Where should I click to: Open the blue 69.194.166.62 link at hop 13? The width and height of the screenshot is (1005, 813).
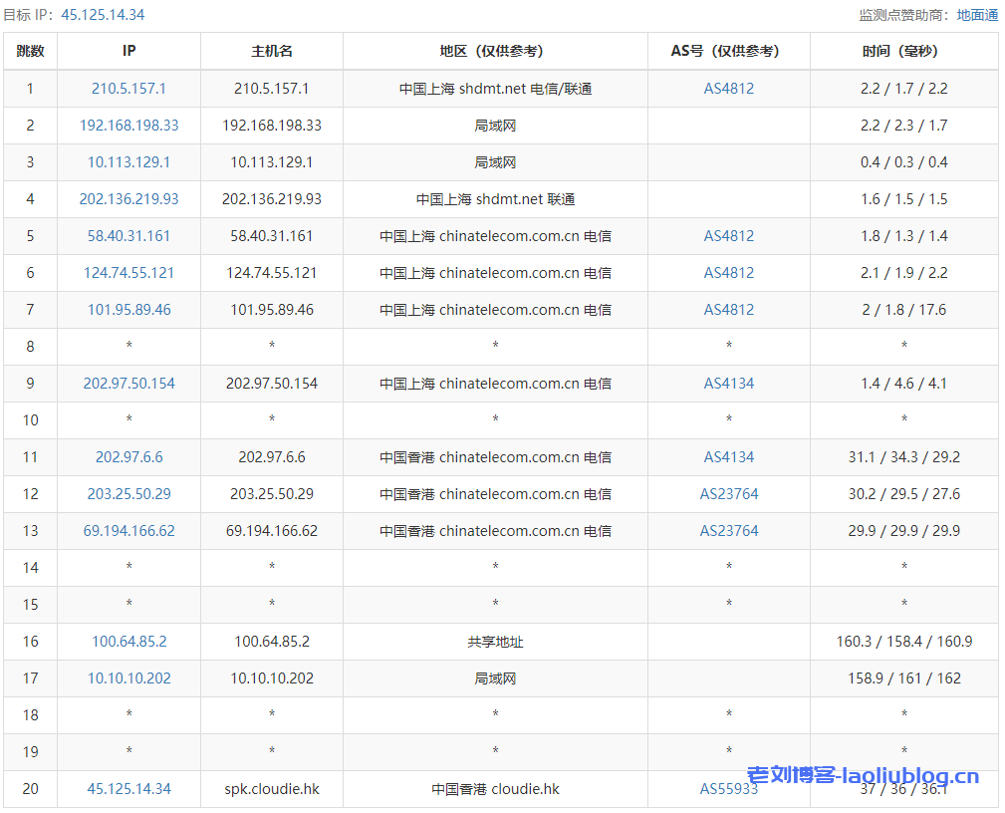(128, 531)
